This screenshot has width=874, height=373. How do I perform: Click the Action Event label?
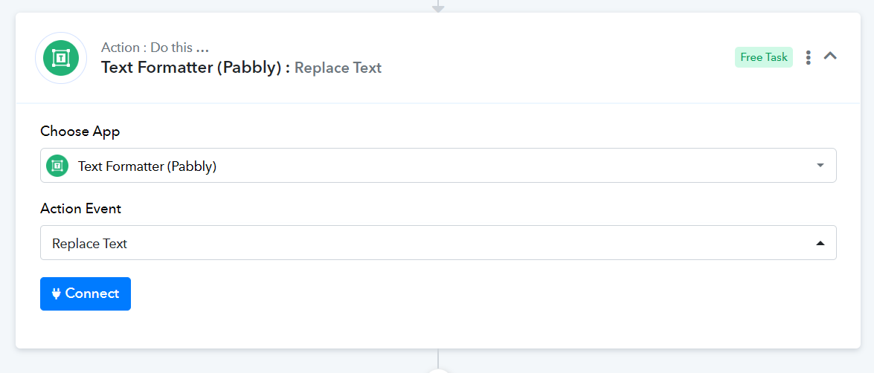click(x=81, y=209)
